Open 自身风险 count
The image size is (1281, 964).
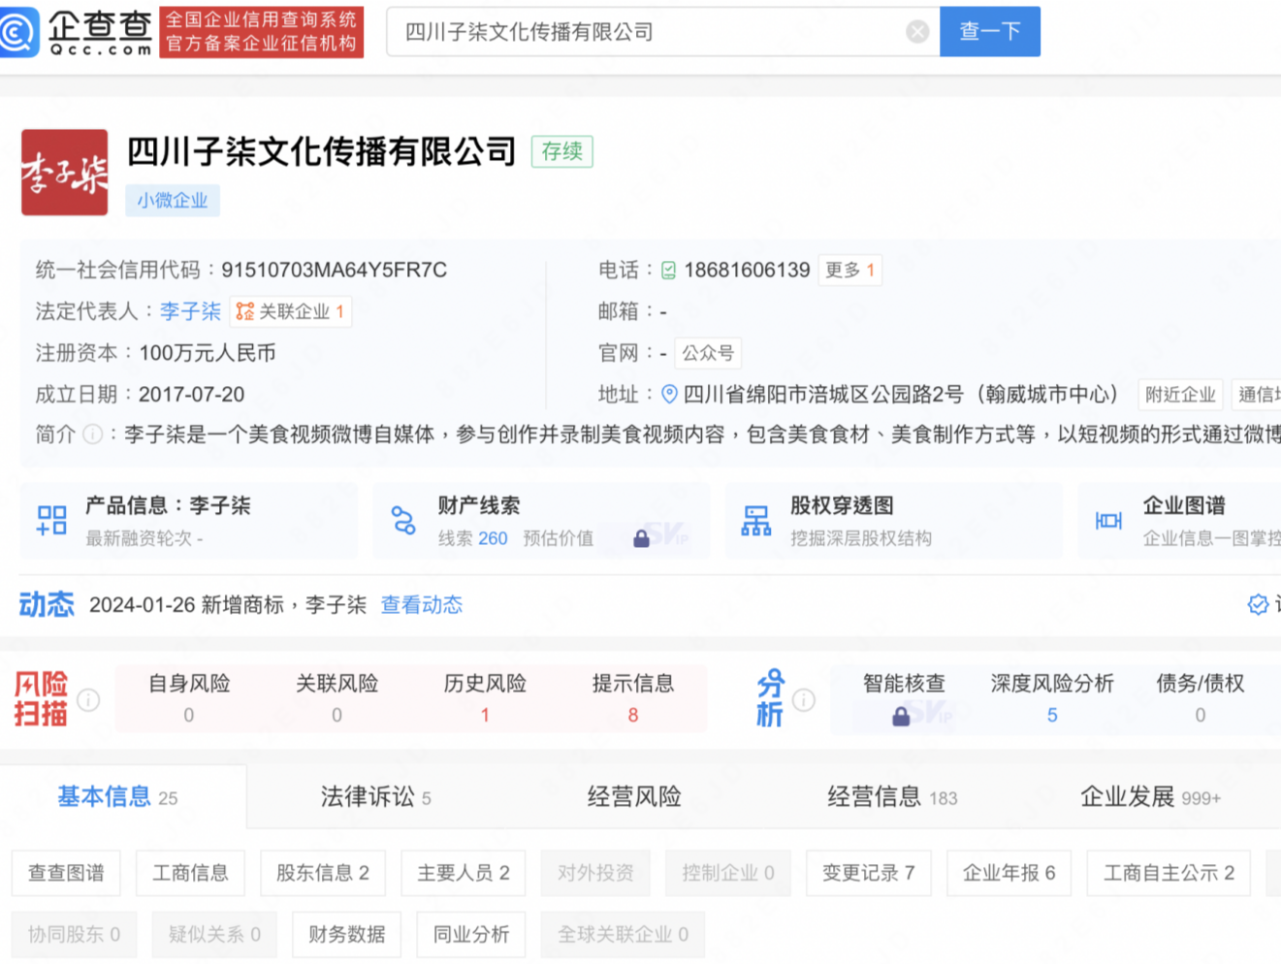[189, 698]
